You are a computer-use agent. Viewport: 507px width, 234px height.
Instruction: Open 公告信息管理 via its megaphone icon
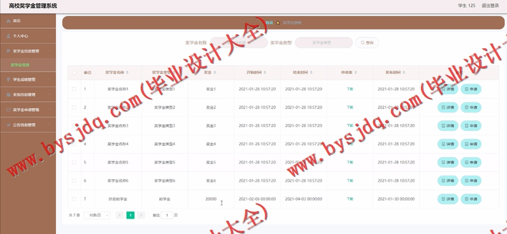pos(8,125)
